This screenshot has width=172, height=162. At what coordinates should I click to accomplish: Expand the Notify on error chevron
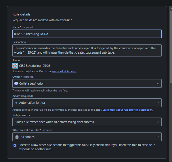[158, 122]
